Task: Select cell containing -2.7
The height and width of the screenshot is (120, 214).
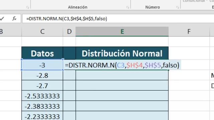Action: pos(42,86)
